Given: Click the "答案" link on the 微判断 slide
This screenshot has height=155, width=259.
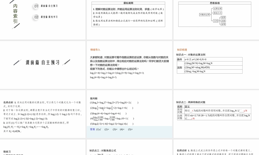Looking at the screenshot, I should (x=92, y=129).
